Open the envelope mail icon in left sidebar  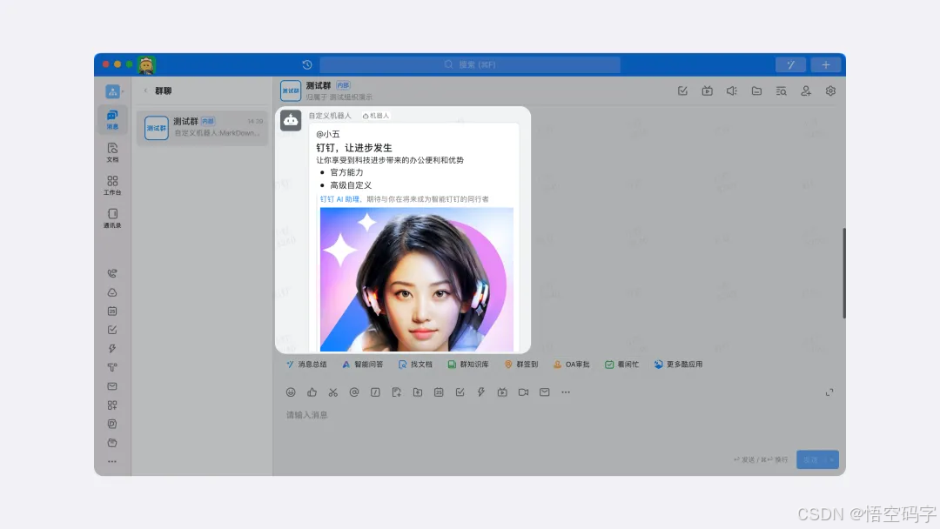click(112, 386)
